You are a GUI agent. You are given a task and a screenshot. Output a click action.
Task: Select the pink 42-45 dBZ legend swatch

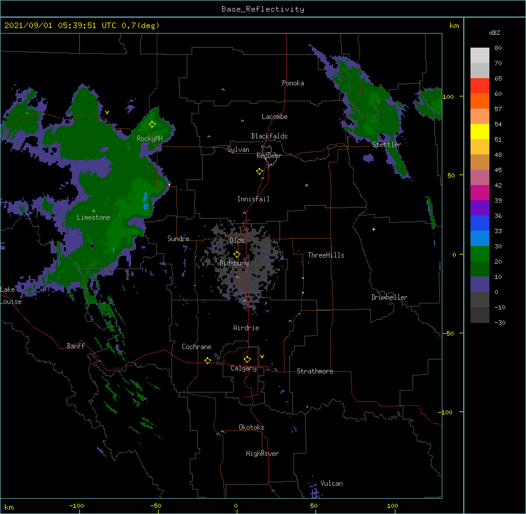480,177
